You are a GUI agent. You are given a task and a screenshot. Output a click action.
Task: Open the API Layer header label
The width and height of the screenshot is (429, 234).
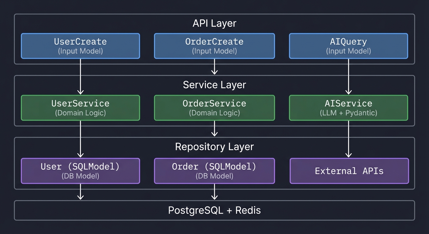pyautogui.click(x=214, y=23)
